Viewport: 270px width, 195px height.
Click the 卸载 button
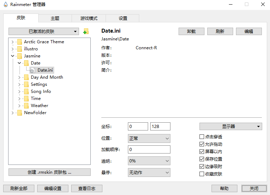tap(191, 32)
